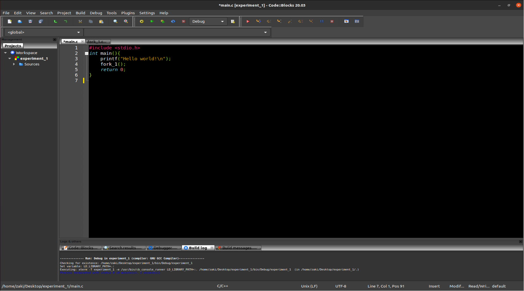
Task: Switch to the fork_1.c editor tab
Action: (95, 42)
